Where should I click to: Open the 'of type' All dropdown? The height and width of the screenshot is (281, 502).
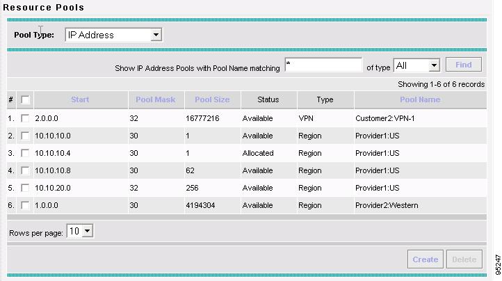coord(416,65)
